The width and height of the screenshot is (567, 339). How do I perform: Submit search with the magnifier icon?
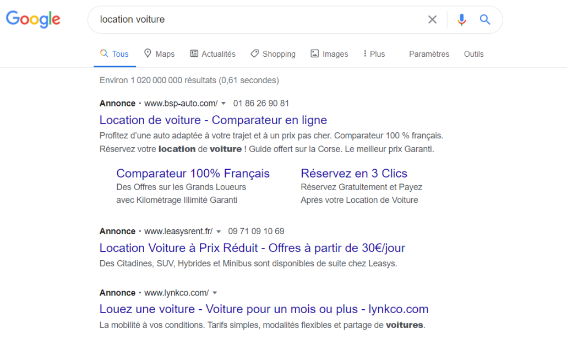coord(485,19)
